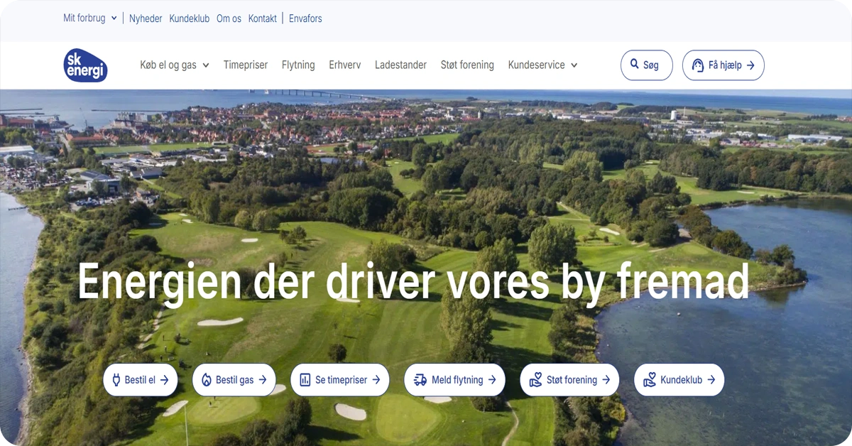The height and width of the screenshot is (446, 852).
Task: Click the heart-hand icon on Kundeklub button
Action: [649, 380]
